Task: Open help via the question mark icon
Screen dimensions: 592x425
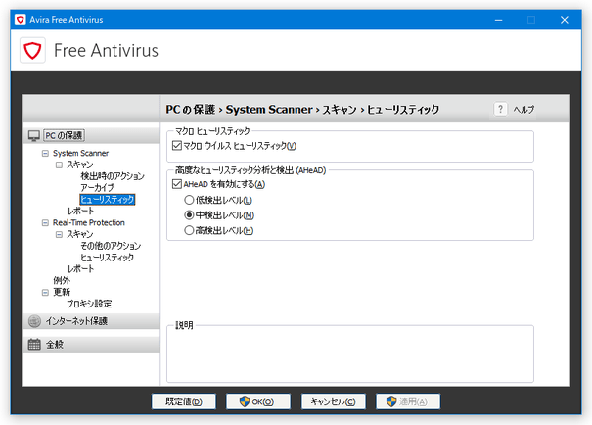Action: [500, 109]
